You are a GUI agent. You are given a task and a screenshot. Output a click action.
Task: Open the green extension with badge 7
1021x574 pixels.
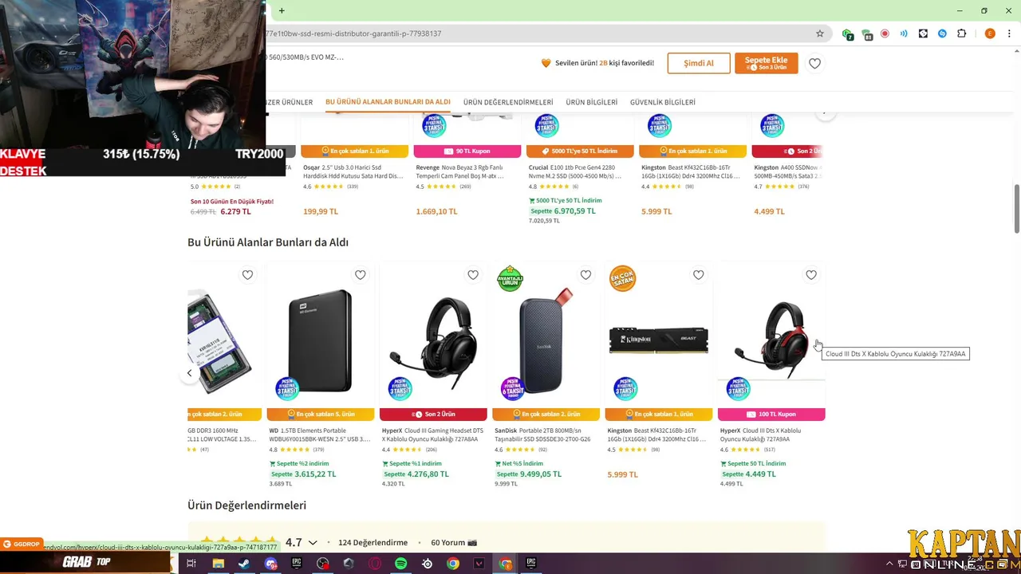(x=847, y=33)
